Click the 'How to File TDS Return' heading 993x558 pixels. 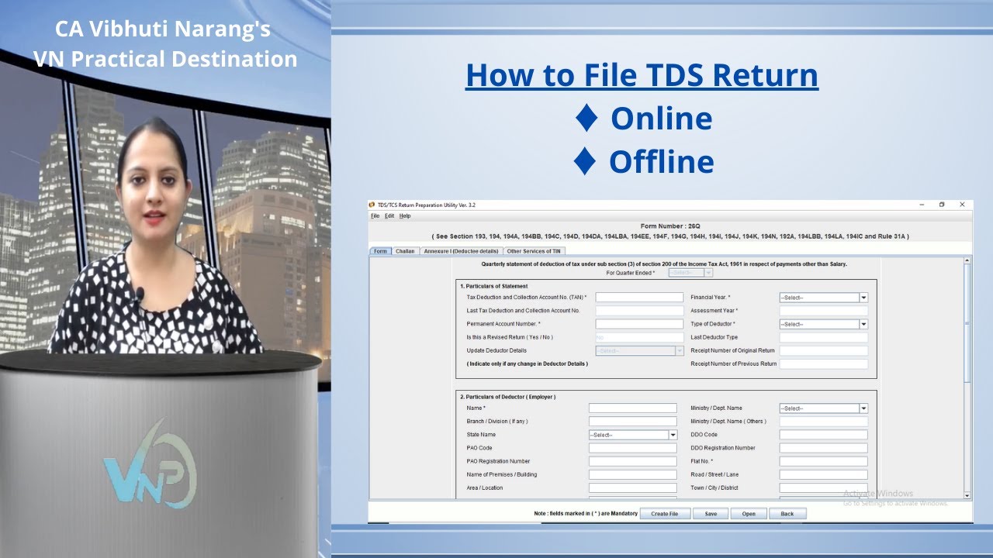(642, 75)
